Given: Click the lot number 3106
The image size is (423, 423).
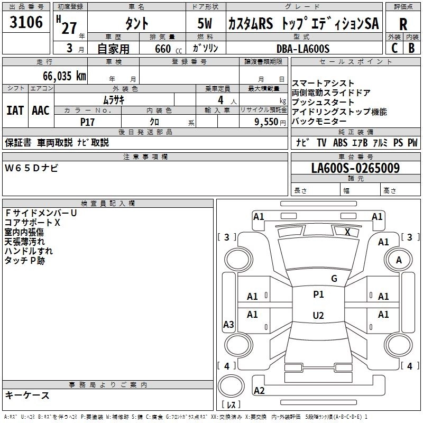Looking at the screenshot, I should (x=26, y=23).
